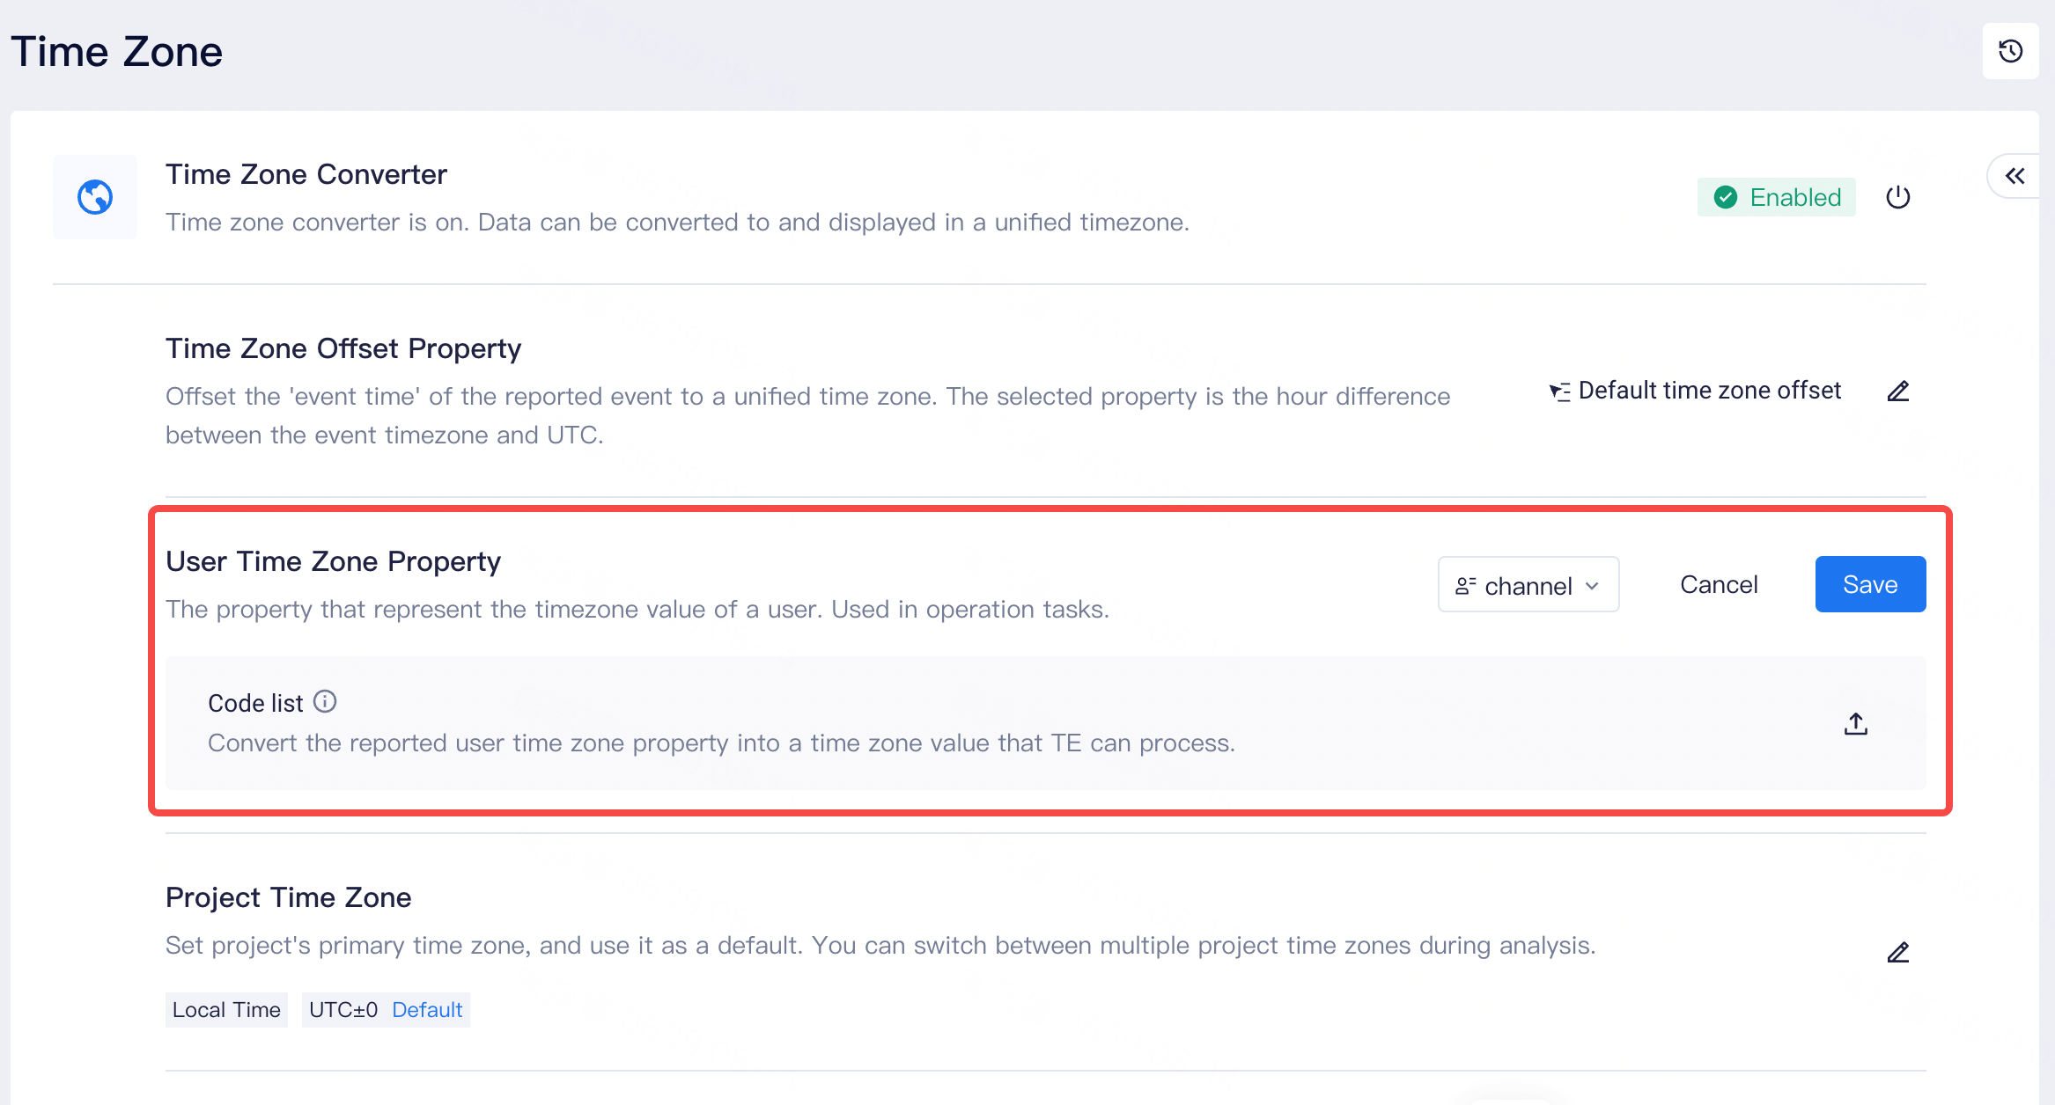Click the Time Zone page title
Screen dimensions: 2055x1105
click(x=116, y=52)
